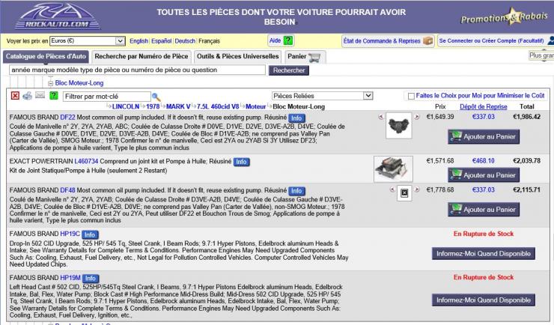This screenshot has width=554, height=325.
Task: Click 7.5L 460cid V8 in breadcrumb
Action: [218, 106]
